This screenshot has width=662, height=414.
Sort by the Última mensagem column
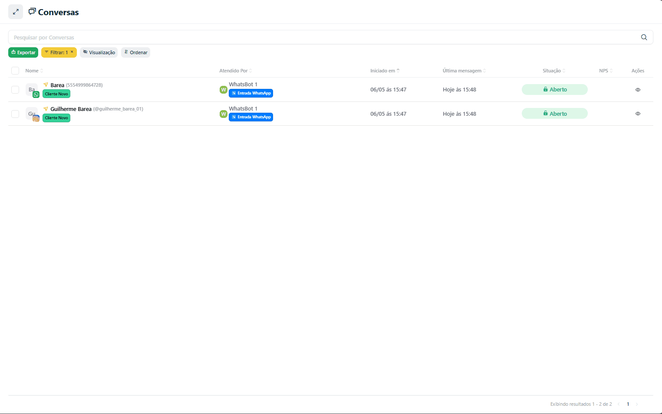point(464,71)
